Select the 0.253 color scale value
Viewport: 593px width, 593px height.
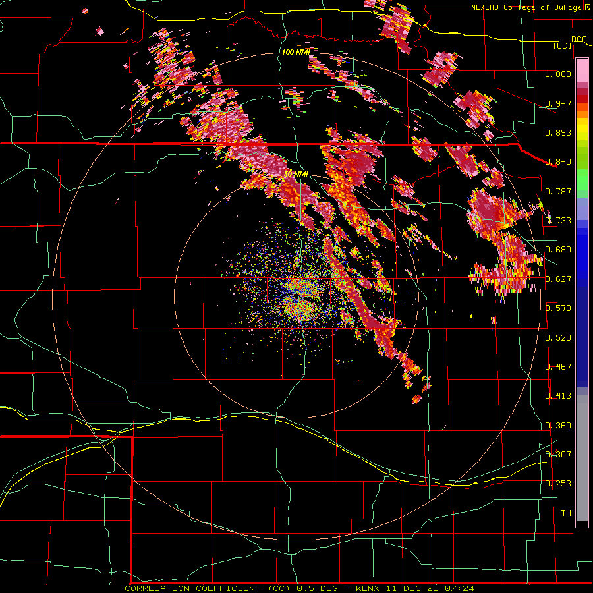tap(558, 484)
